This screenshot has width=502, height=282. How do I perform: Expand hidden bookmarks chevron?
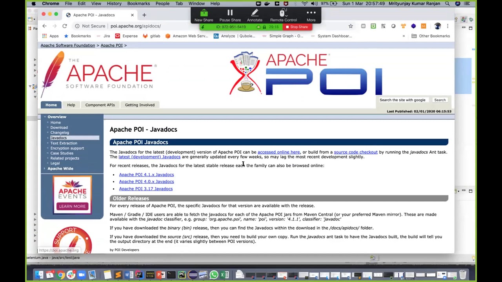(x=404, y=36)
